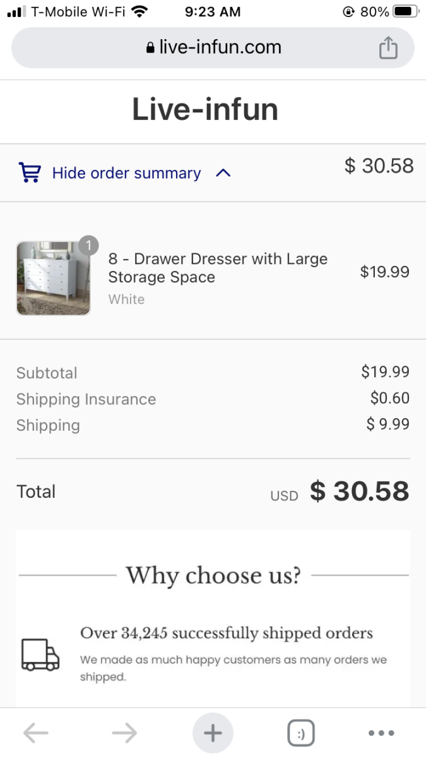The height and width of the screenshot is (758, 426).
Task: Click the Live-infun store title
Action: pos(205,109)
